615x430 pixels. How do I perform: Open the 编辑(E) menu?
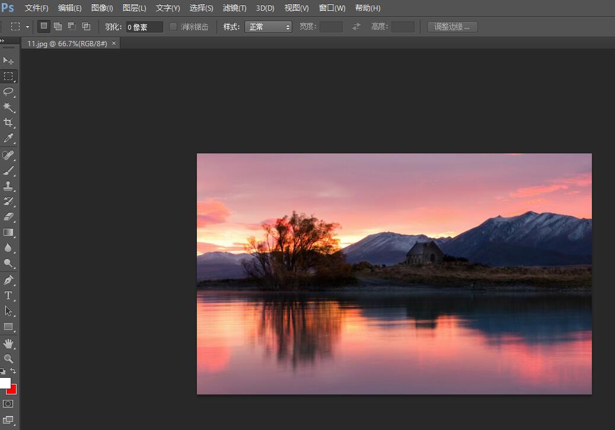(x=70, y=8)
